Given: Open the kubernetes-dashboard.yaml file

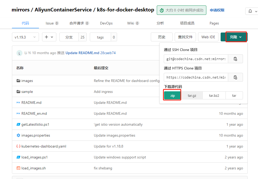Looking at the screenshot, I should 44,146.
